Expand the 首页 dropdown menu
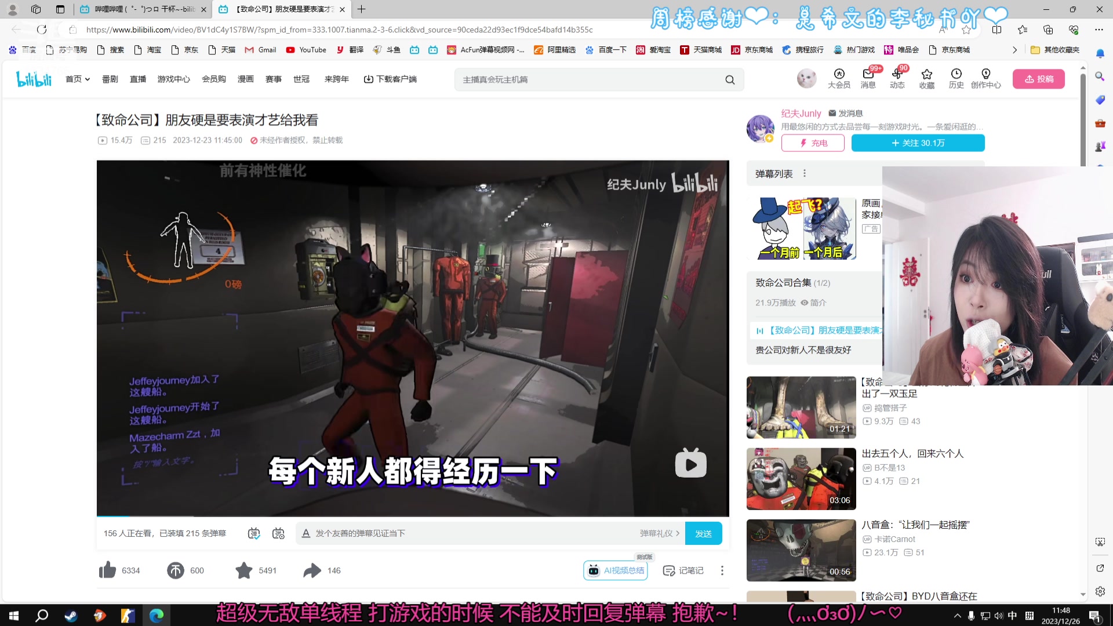Viewport: 1113px width, 626px height. tap(78, 79)
